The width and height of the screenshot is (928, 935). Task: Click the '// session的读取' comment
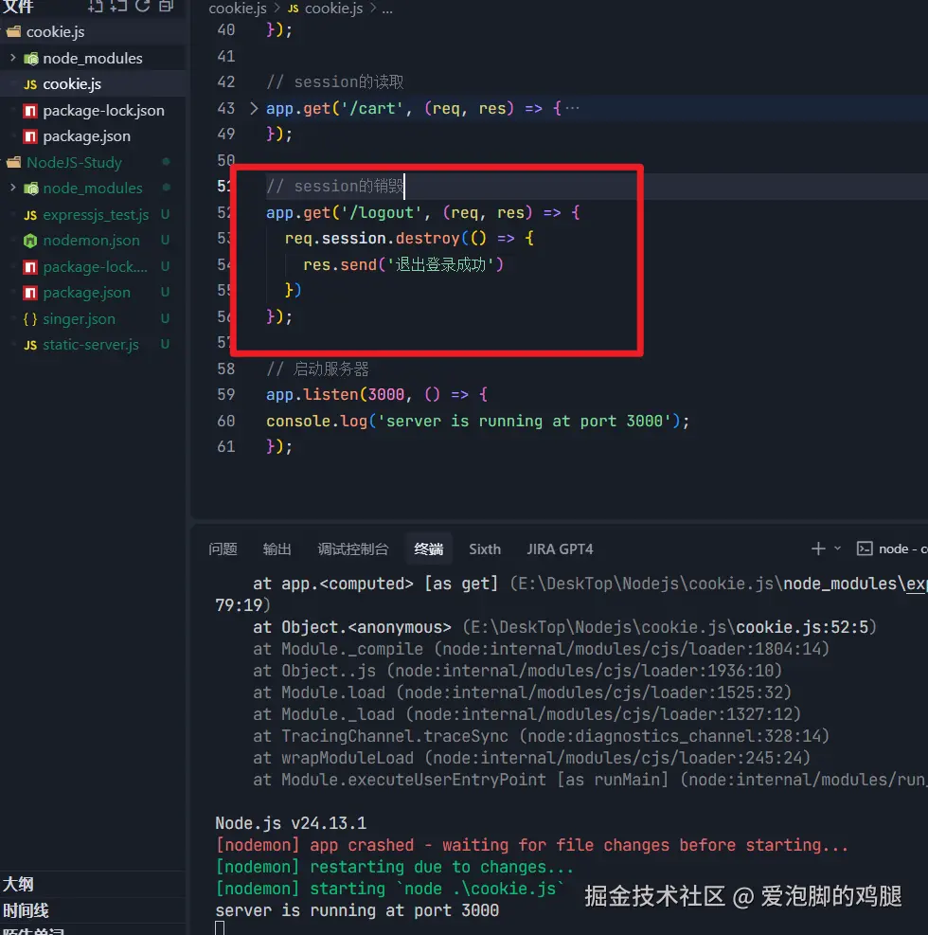point(335,81)
